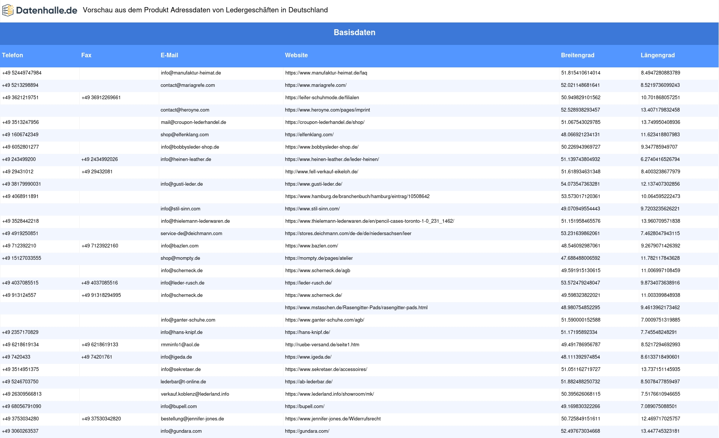The width and height of the screenshot is (719, 438).
Task: Select the E-Mail column header
Action: [169, 55]
